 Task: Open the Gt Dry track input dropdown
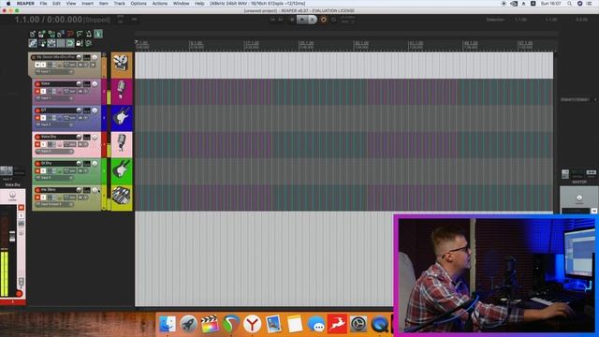(54, 178)
